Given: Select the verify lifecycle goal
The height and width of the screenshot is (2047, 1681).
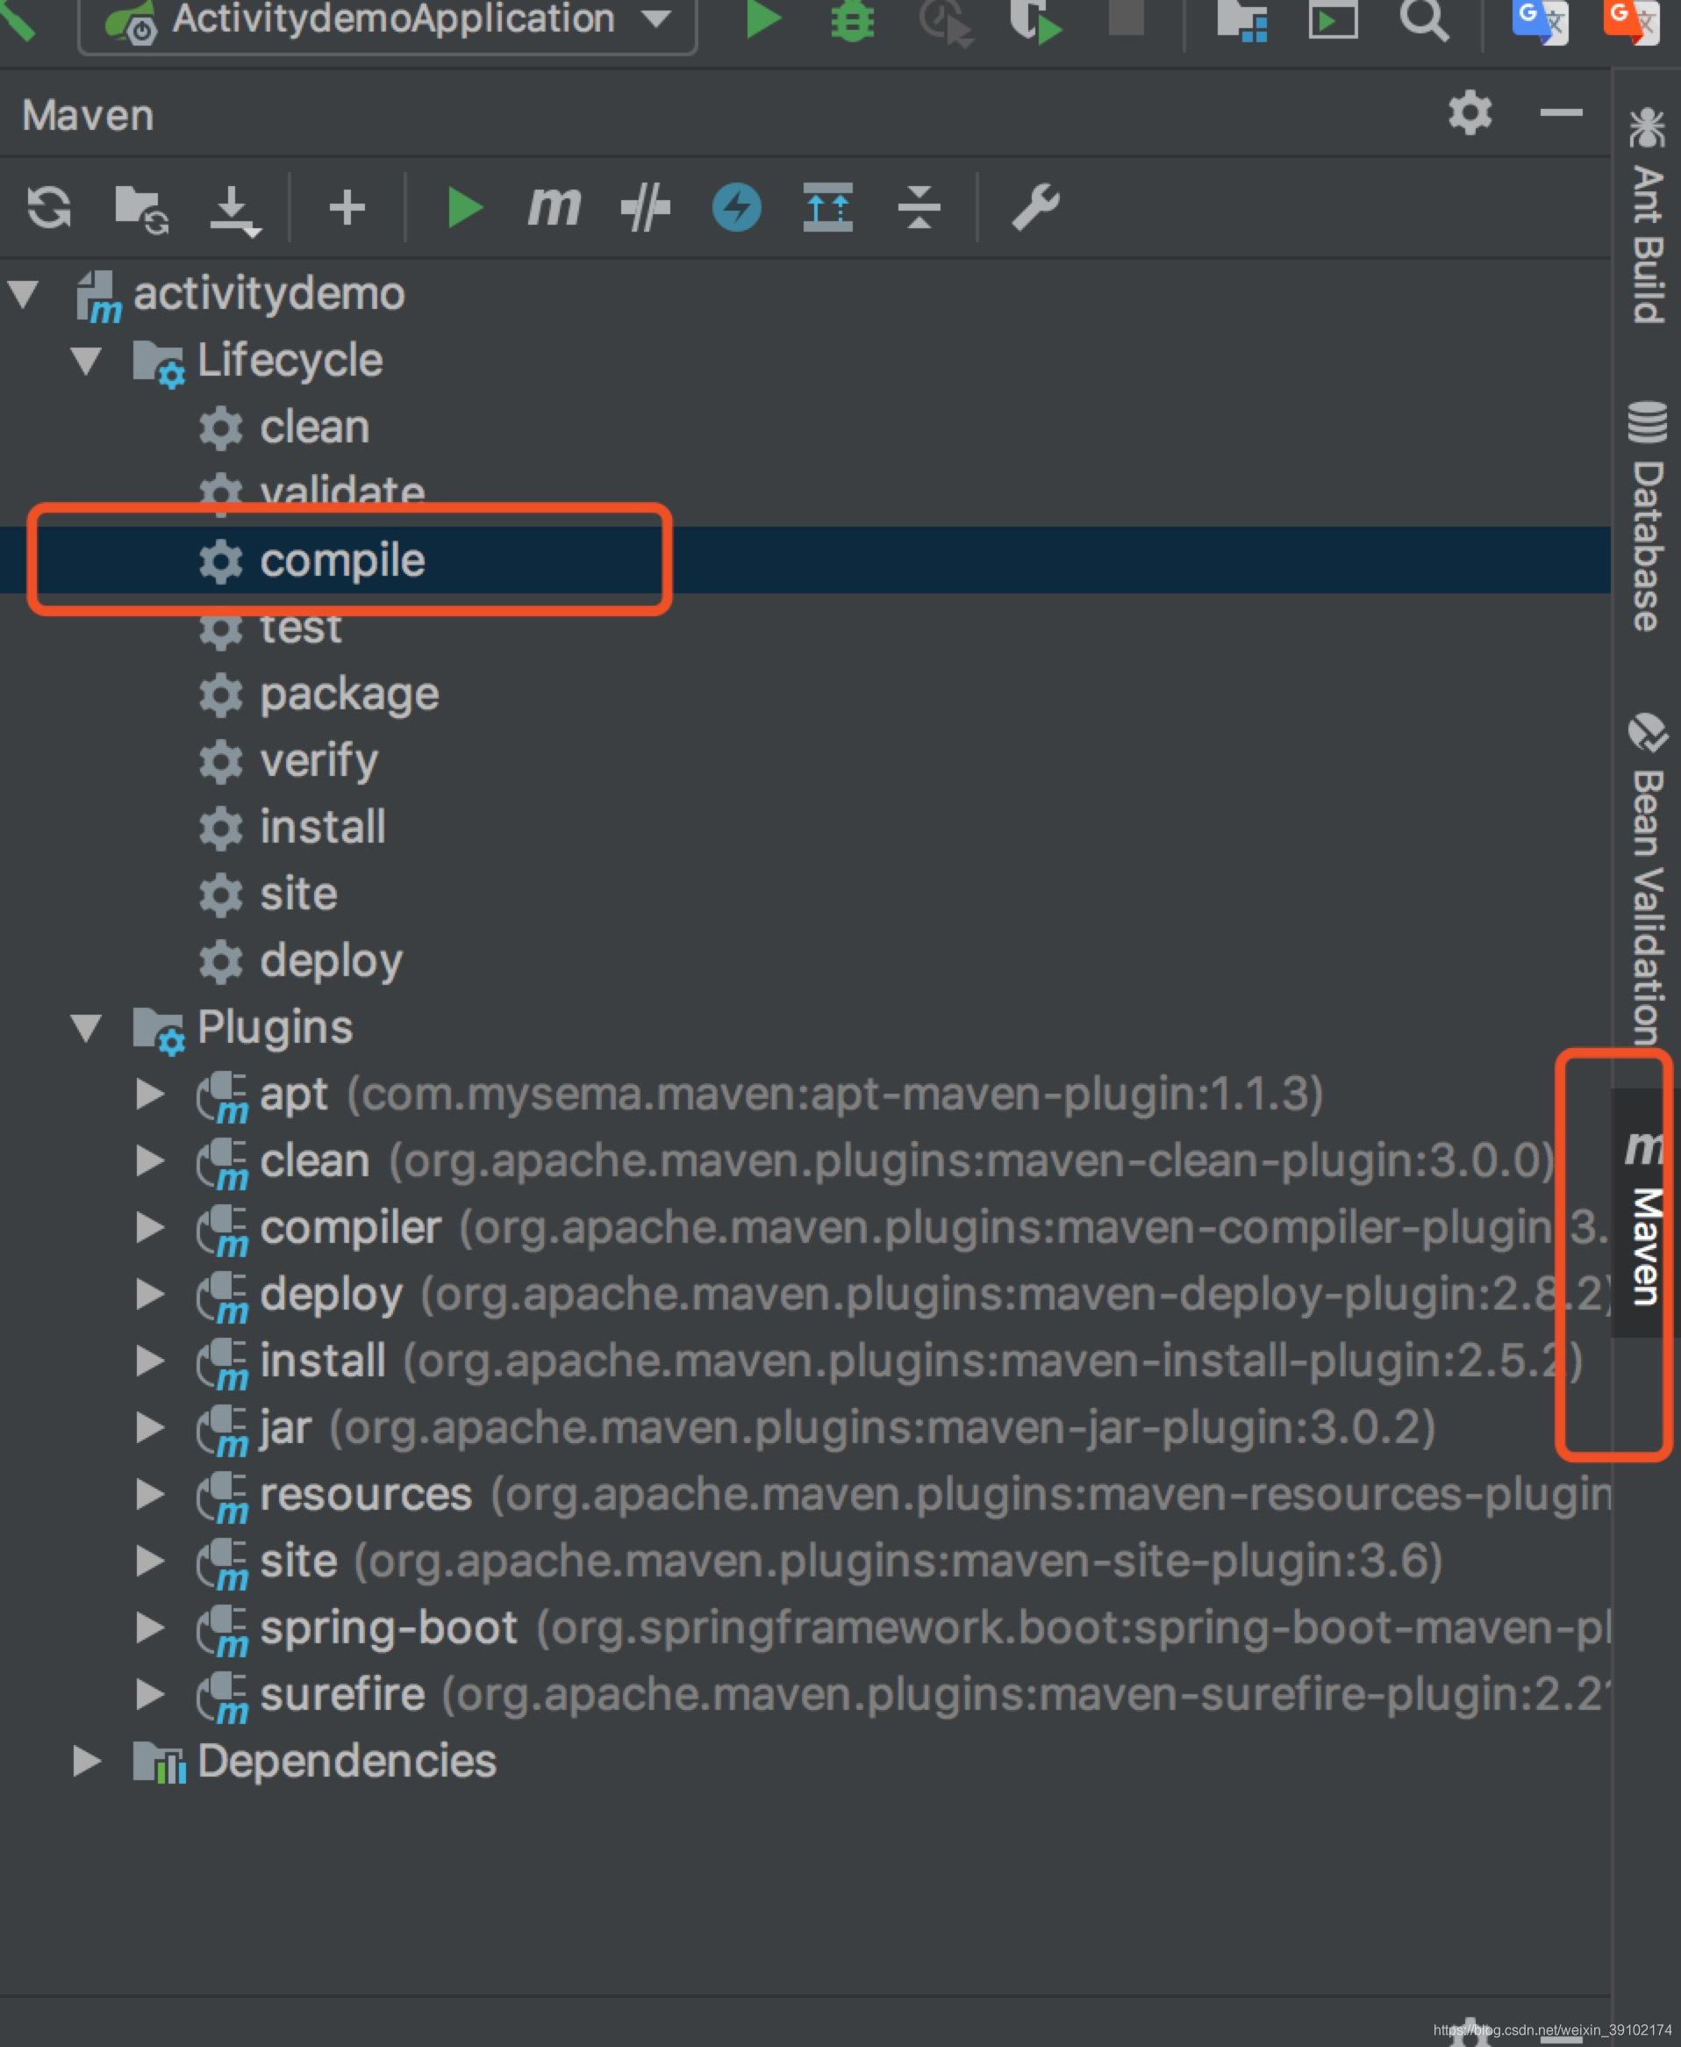Looking at the screenshot, I should click(805, 760).
